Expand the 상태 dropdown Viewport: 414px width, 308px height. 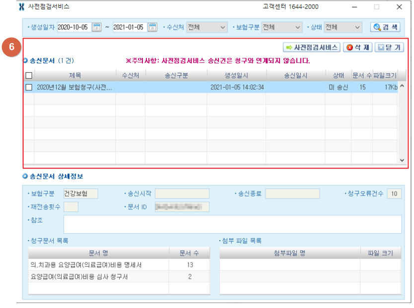pos(343,27)
